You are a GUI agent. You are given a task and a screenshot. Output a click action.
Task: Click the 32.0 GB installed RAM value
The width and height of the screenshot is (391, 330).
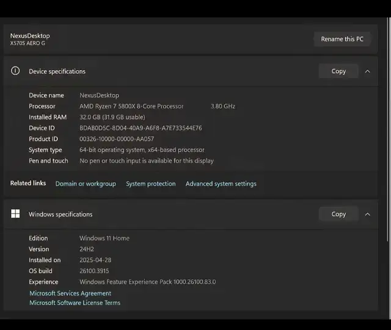[112, 117]
